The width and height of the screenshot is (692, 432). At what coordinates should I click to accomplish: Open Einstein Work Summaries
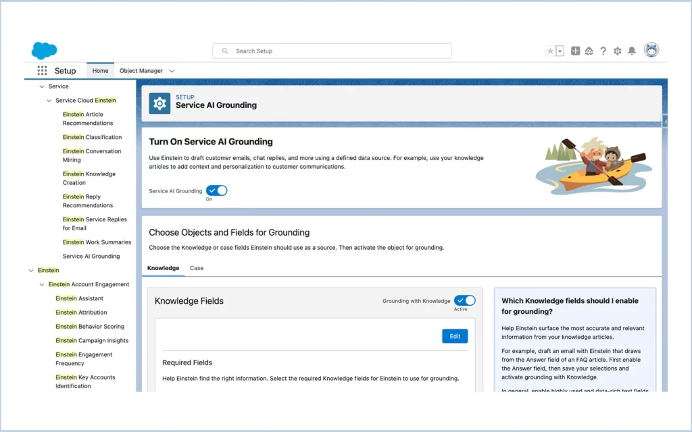point(97,242)
